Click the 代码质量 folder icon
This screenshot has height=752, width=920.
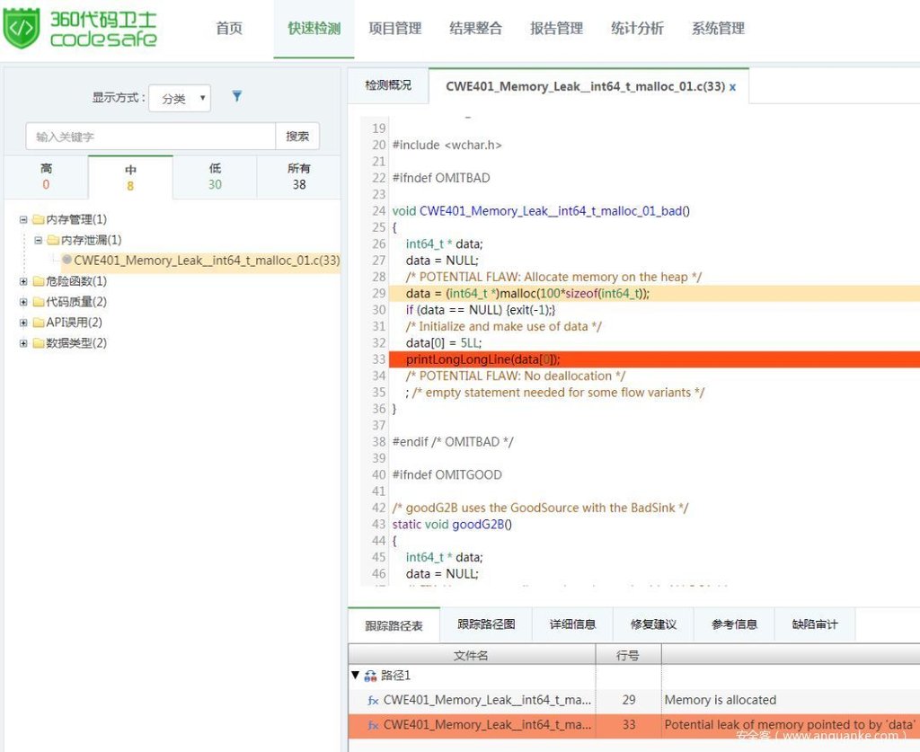39,302
